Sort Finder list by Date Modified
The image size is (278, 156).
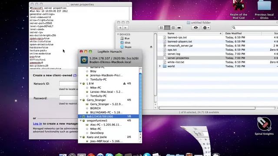pos(242,33)
